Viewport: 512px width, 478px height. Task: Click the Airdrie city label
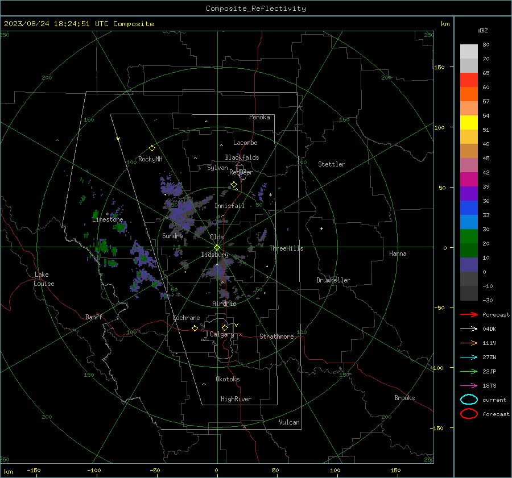(x=224, y=304)
